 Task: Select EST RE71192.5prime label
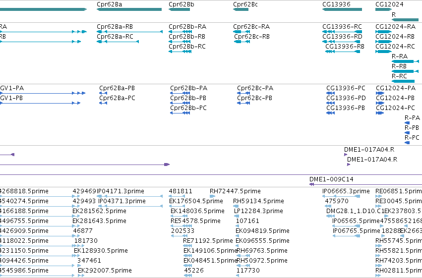pyautogui.click(x=208, y=241)
